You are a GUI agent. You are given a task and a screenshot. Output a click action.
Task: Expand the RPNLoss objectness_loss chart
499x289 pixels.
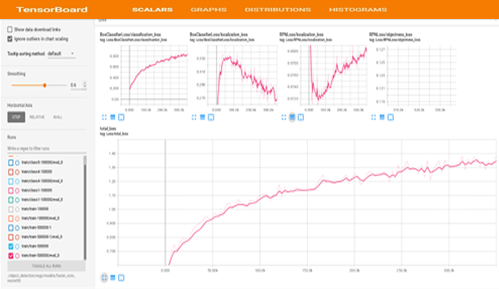(373, 117)
